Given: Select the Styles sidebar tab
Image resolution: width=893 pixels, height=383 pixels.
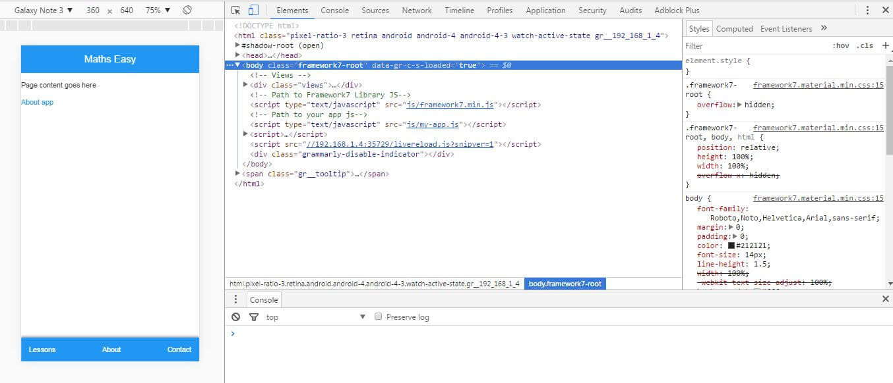Looking at the screenshot, I should coord(699,29).
